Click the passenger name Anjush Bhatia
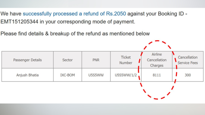Viewport: 205px width, 115px height. tap(27, 75)
